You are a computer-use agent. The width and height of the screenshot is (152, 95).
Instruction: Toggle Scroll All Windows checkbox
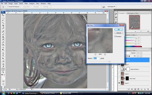[8, 7]
